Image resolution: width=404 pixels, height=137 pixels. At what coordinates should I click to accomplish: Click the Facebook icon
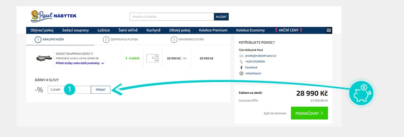click(x=241, y=68)
